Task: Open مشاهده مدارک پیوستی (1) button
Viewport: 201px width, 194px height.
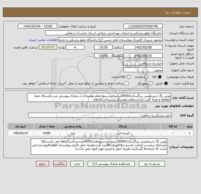Action: point(111,164)
